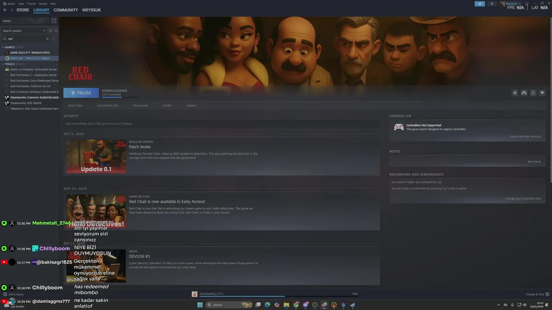Open Red Chair settings gear
The width and height of the screenshot is (552, 310).
(514, 93)
